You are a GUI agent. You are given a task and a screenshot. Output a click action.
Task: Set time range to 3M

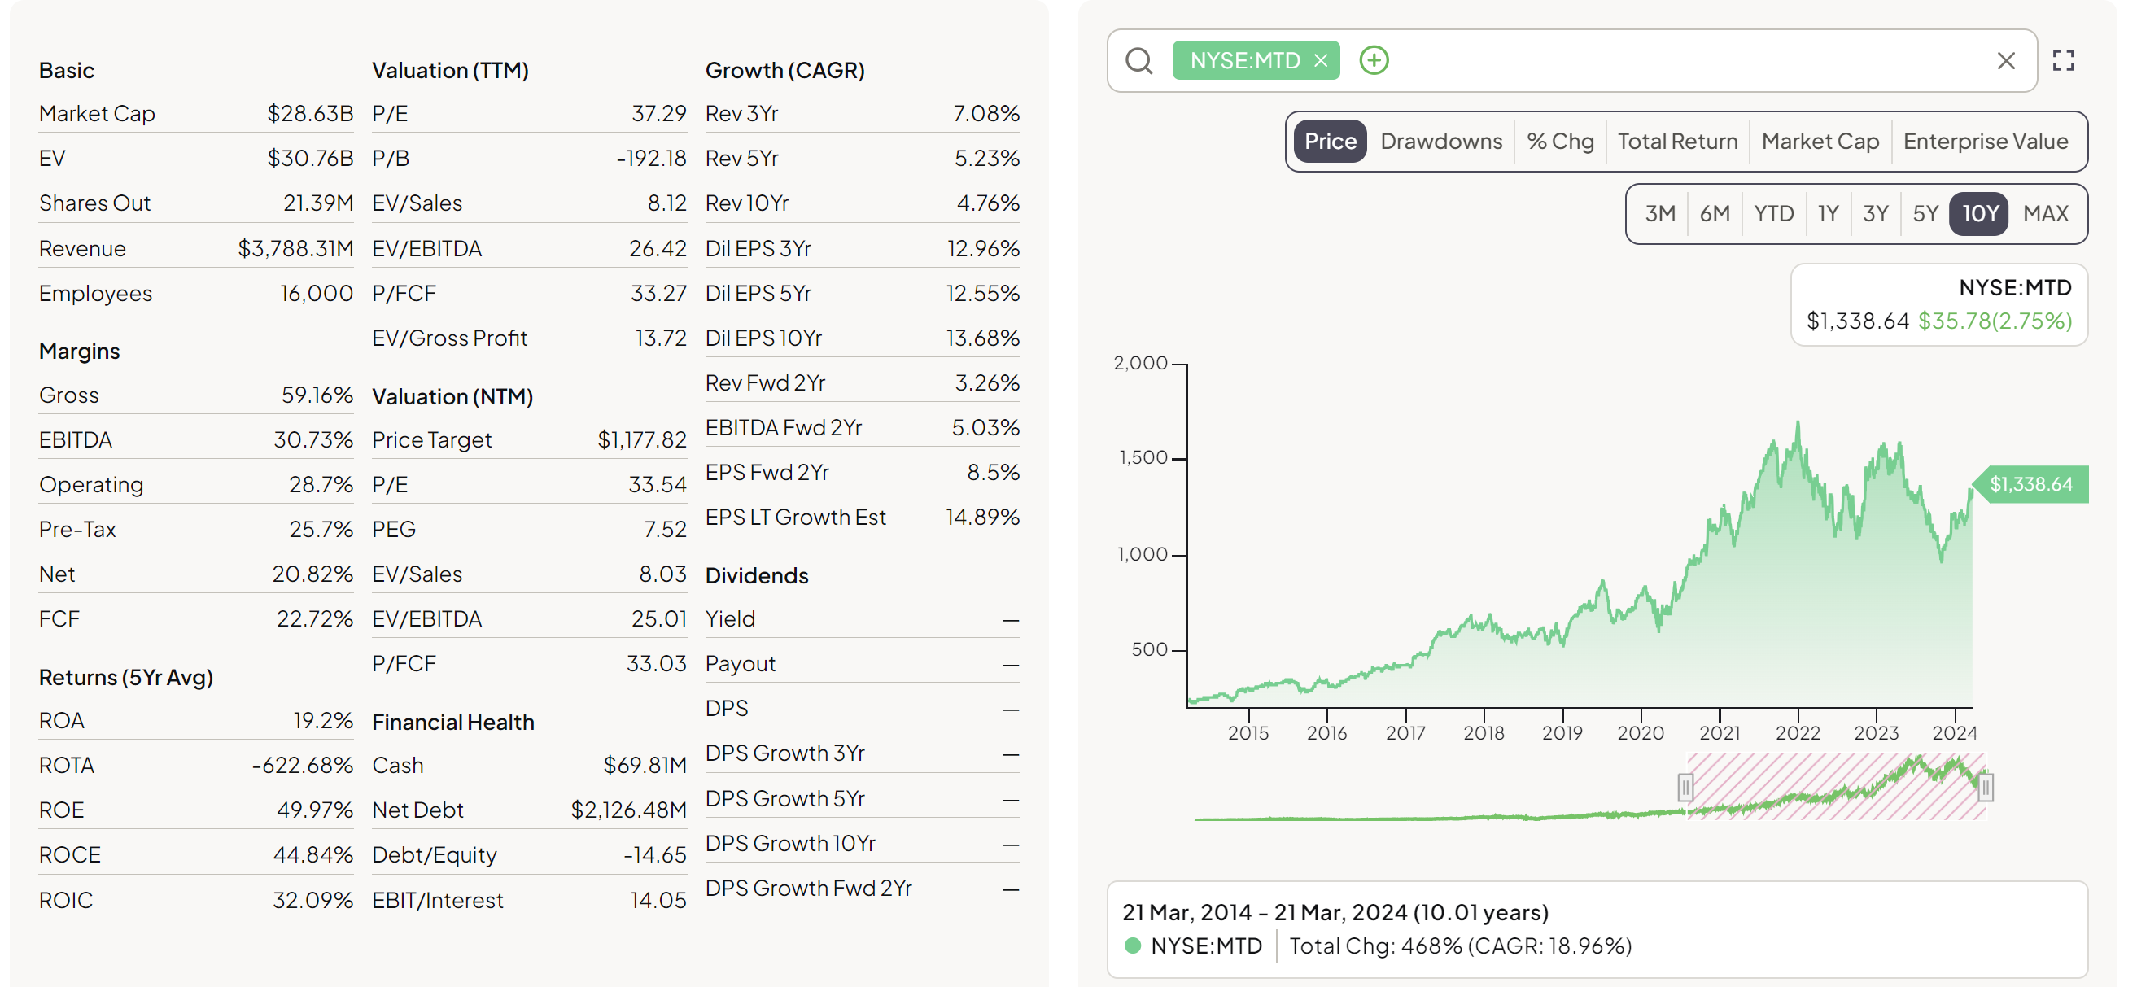tap(1659, 214)
